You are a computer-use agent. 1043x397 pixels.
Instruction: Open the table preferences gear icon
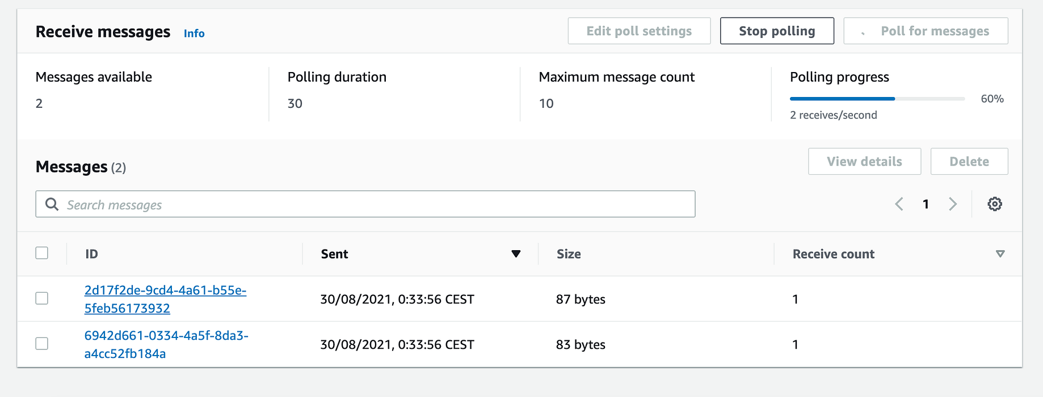point(994,204)
